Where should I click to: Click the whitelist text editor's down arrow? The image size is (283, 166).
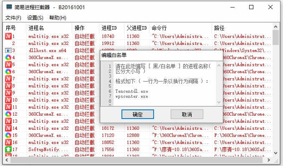[x=219, y=102]
